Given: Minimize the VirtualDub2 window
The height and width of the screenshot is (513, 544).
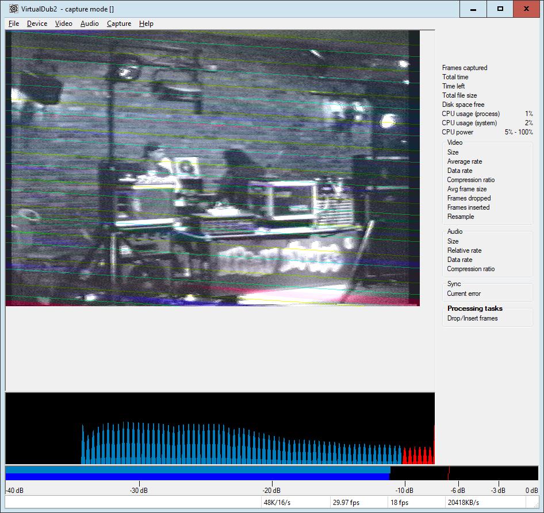Looking at the screenshot, I should tap(473, 9).
